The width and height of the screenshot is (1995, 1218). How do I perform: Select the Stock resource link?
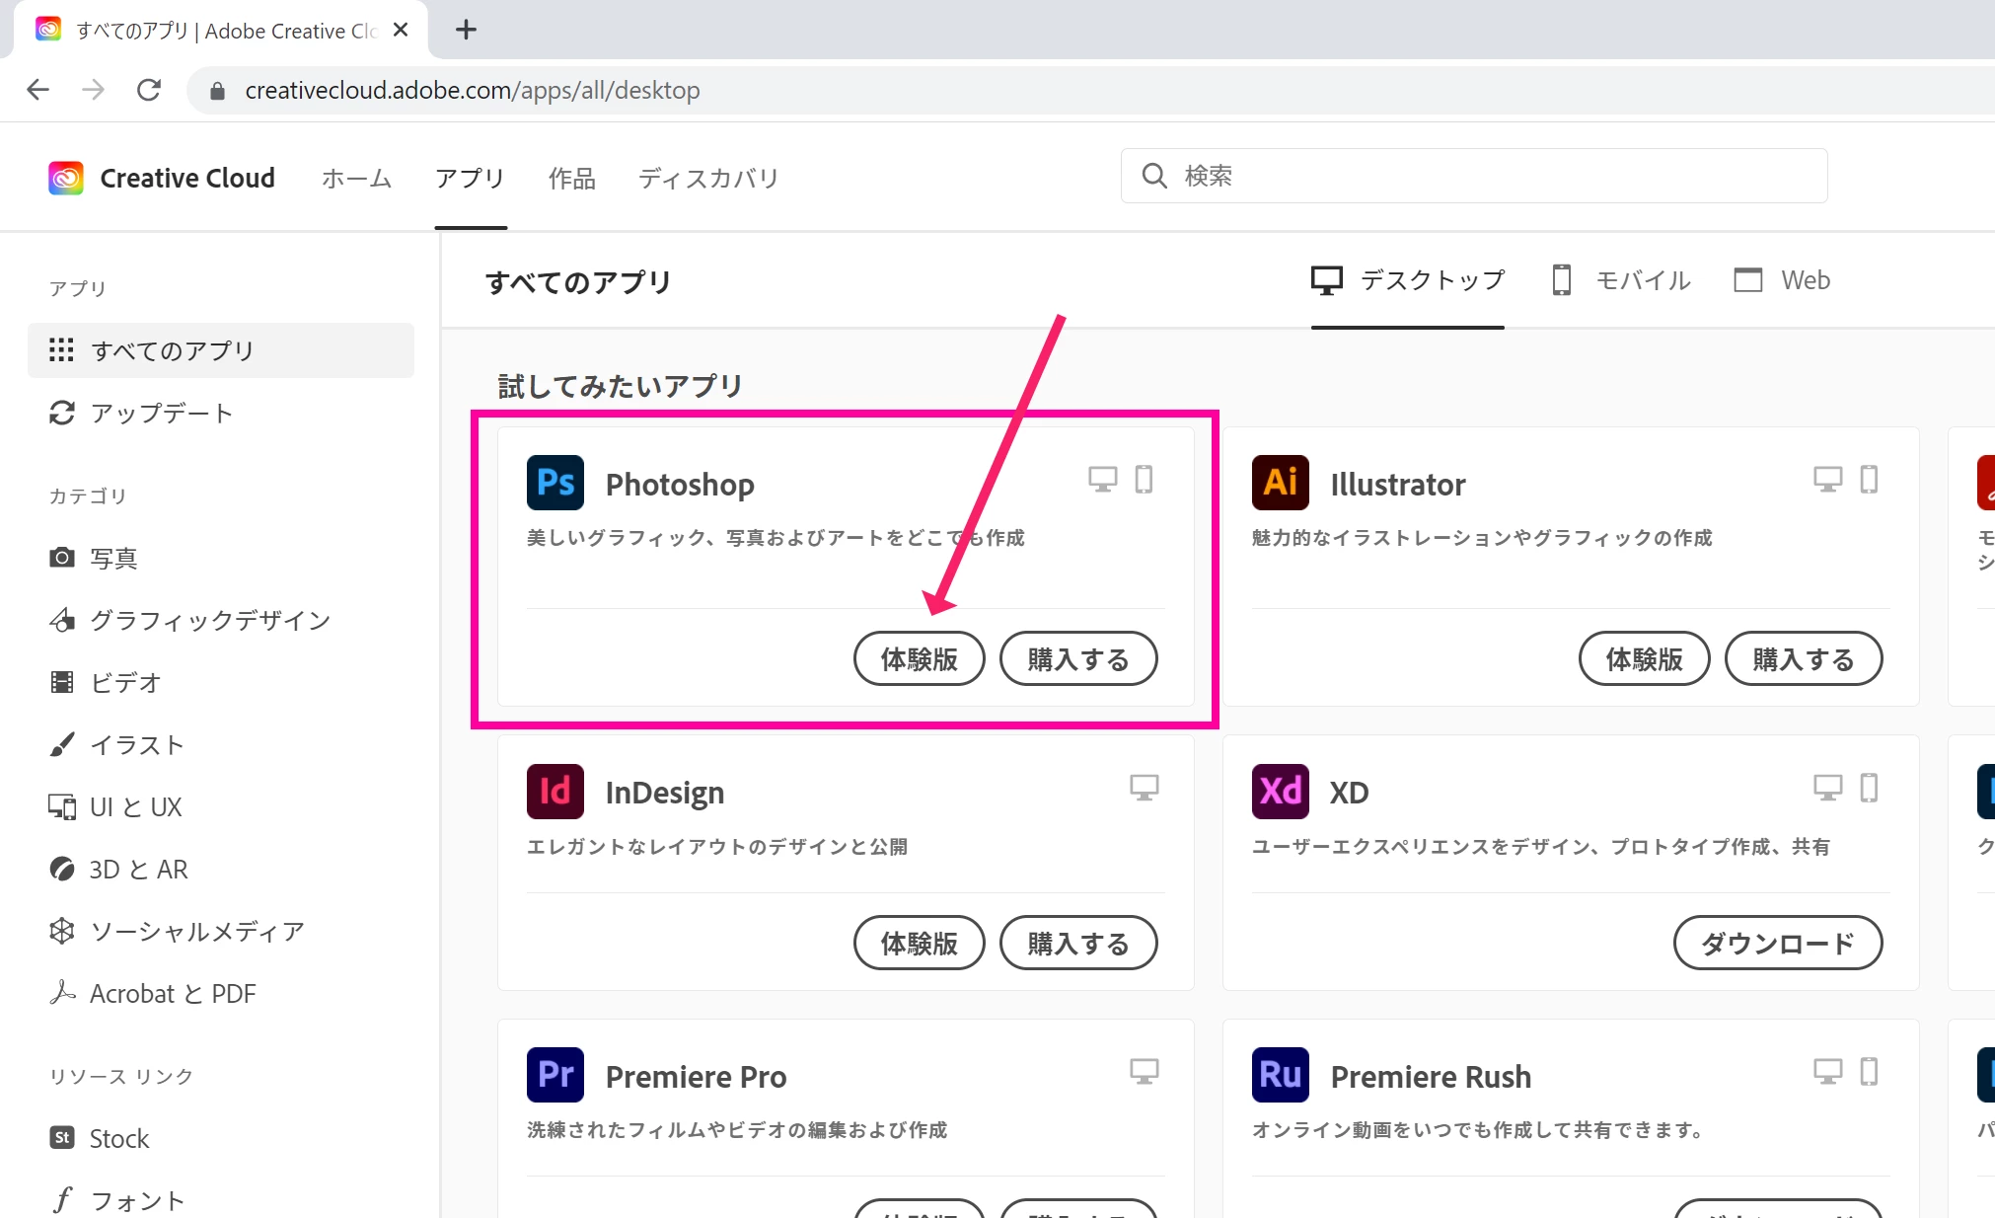point(118,1138)
